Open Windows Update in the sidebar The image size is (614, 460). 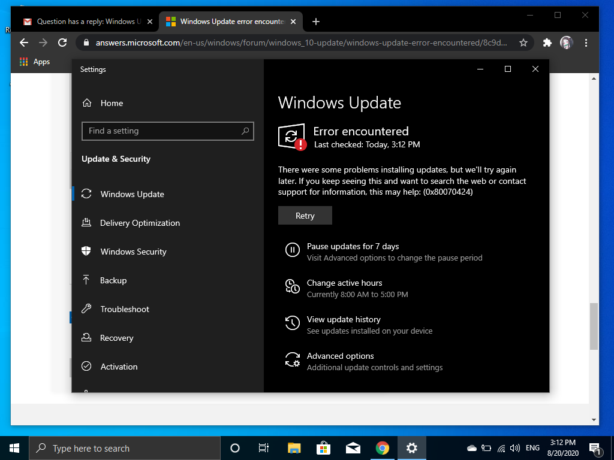(132, 194)
